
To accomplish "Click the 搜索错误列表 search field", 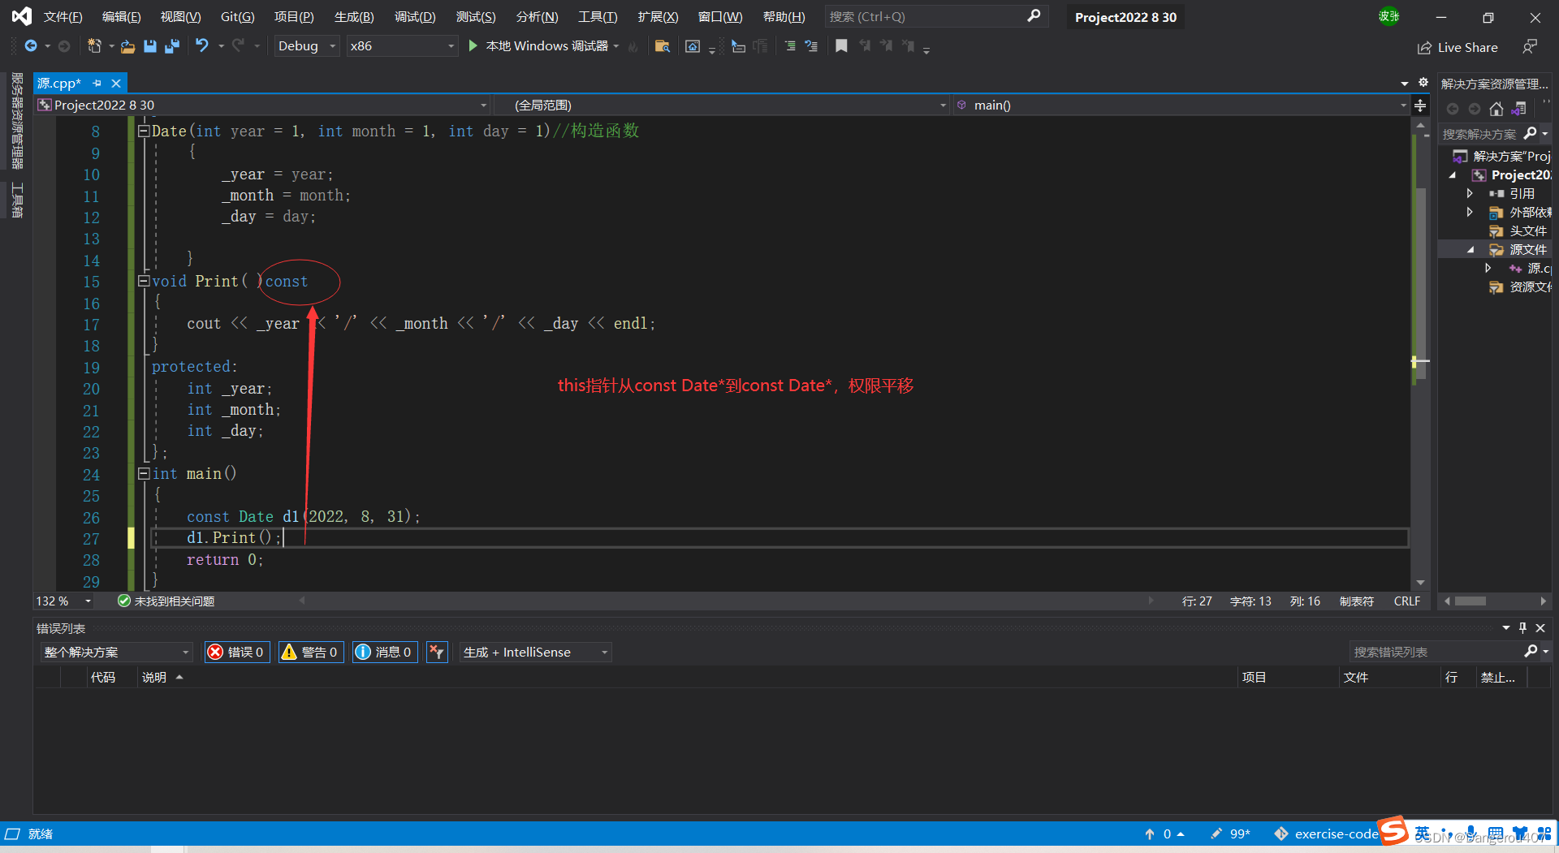I will pyautogui.click(x=1436, y=652).
